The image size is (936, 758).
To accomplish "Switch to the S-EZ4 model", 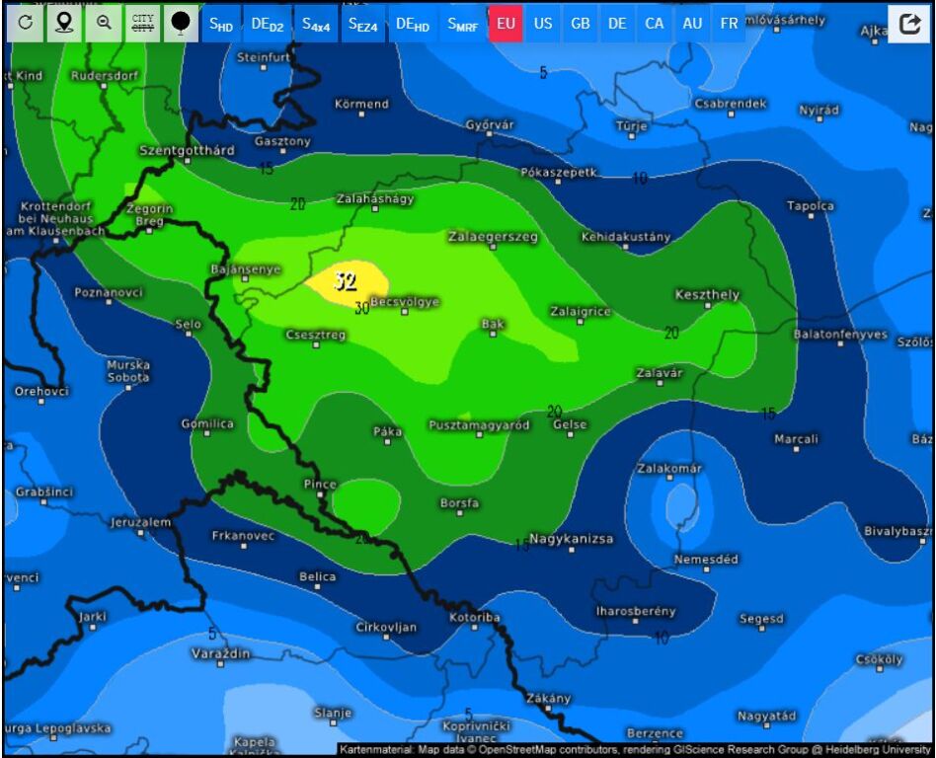I will click(x=363, y=24).
